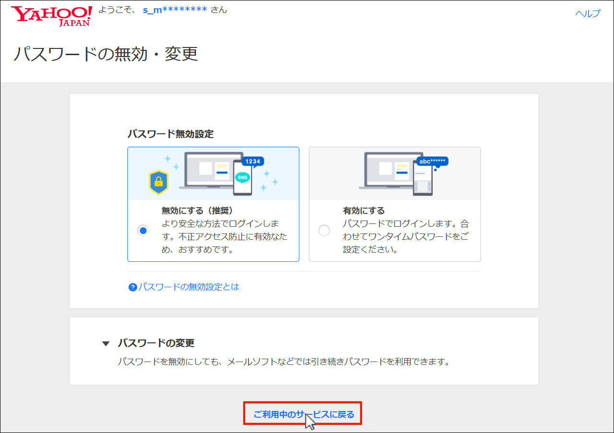Open the ヘルプ link at top right
The image size is (614, 433).
[587, 13]
